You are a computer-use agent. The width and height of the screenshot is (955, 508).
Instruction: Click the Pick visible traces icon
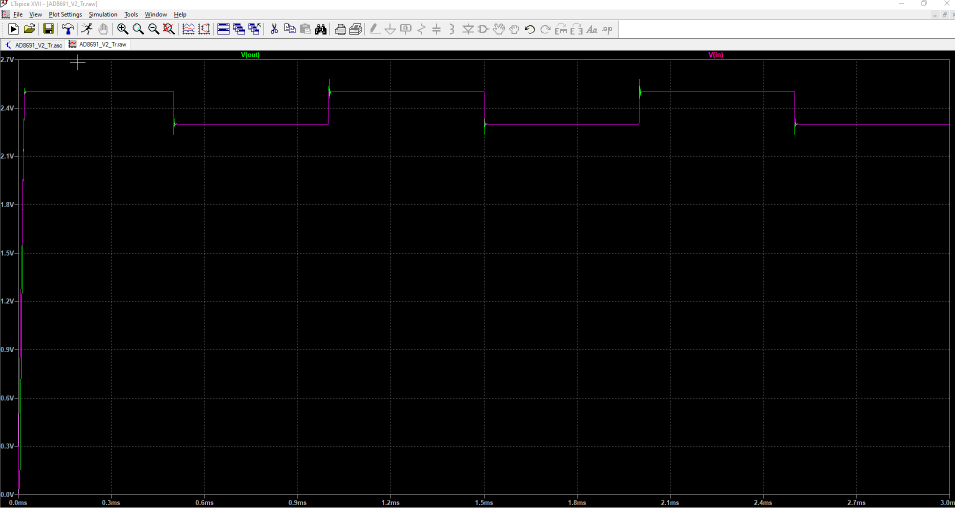point(188,29)
